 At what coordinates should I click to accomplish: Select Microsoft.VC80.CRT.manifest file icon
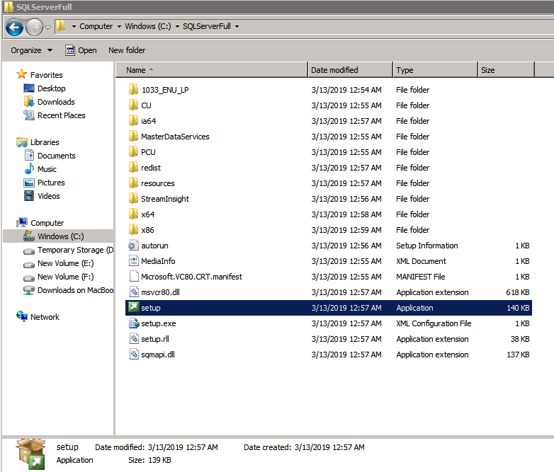pos(133,277)
